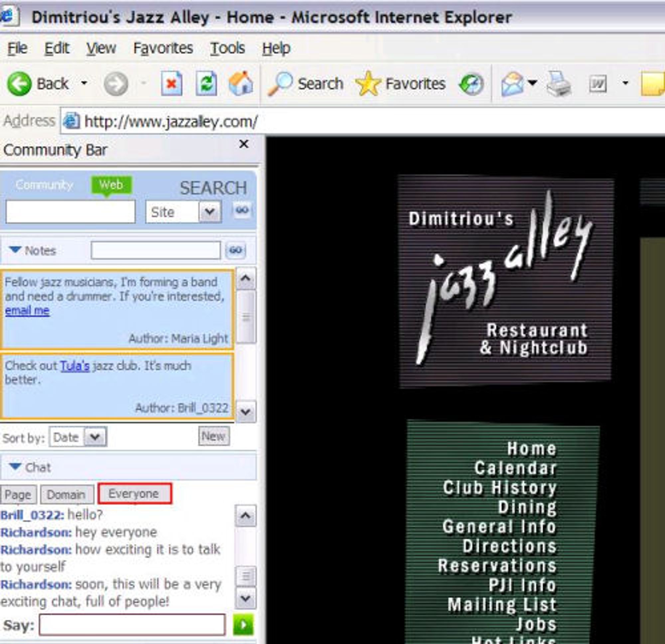665x644 pixels.
Task: Open the Mail dropdown arrow
Action: (x=532, y=82)
